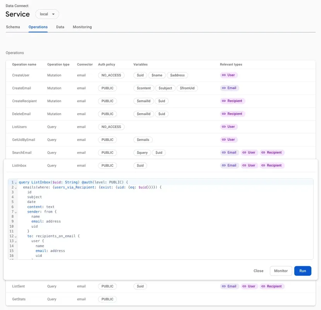Click $uid chip in DeleteEmail row
Screen dimensions: 321x310
pos(162,114)
